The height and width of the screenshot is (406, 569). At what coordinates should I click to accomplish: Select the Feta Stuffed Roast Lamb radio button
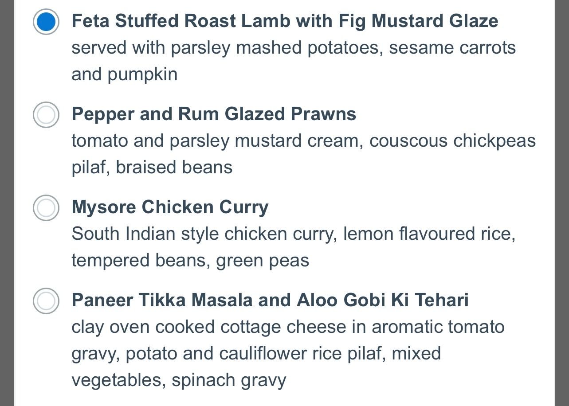click(46, 22)
